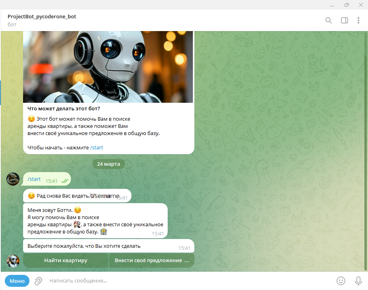
Task: Open the emoji picker smiley icon
Action: pyautogui.click(x=341, y=280)
